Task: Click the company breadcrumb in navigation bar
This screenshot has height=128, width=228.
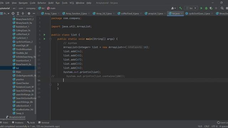Action: point(31,8)
